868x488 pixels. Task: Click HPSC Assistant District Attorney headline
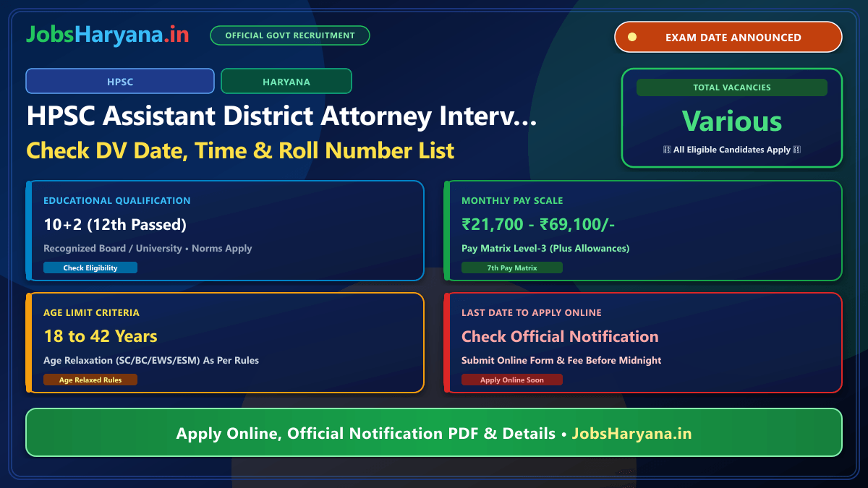pyautogui.click(x=282, y=116)
